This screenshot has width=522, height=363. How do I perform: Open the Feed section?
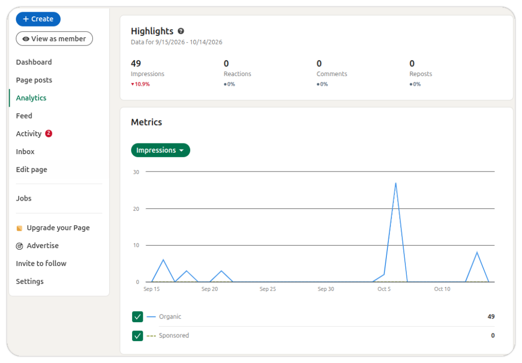[24, 116]
